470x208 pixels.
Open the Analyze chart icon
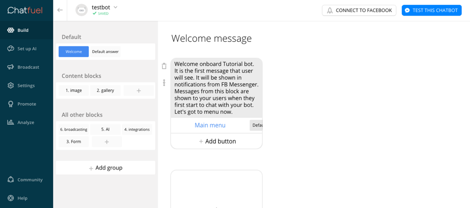(x=10, y=122)
